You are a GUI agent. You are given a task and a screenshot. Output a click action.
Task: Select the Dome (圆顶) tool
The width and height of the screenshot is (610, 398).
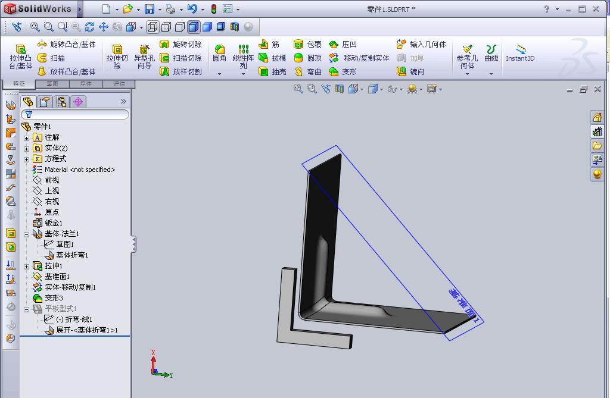click(x=307, y=58)
